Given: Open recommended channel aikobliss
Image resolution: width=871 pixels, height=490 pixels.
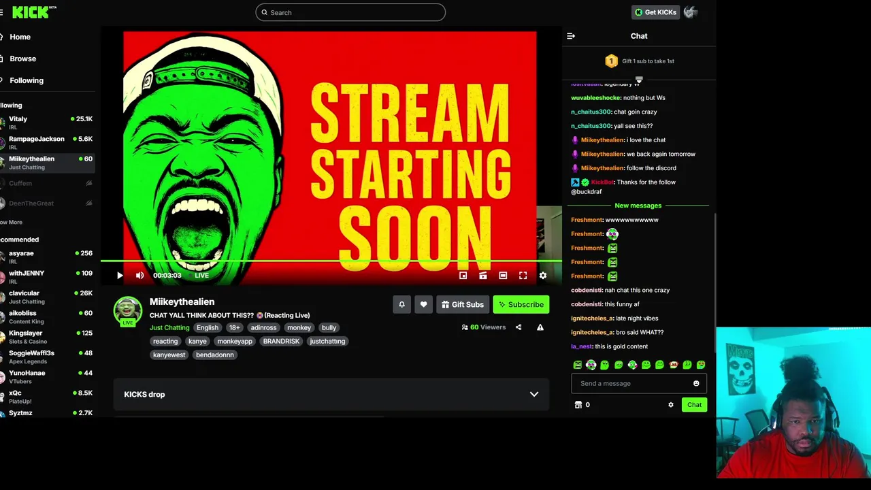Looking at the screenshot, I should coord(48,316).
